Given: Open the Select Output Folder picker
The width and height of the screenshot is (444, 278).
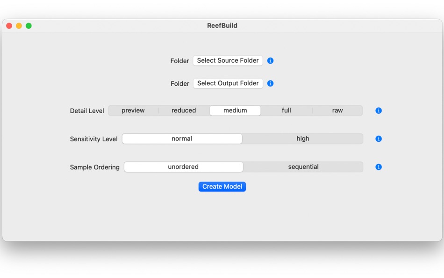Looking at the screenshot, I should pyautogui.click(x=228, y=83).
